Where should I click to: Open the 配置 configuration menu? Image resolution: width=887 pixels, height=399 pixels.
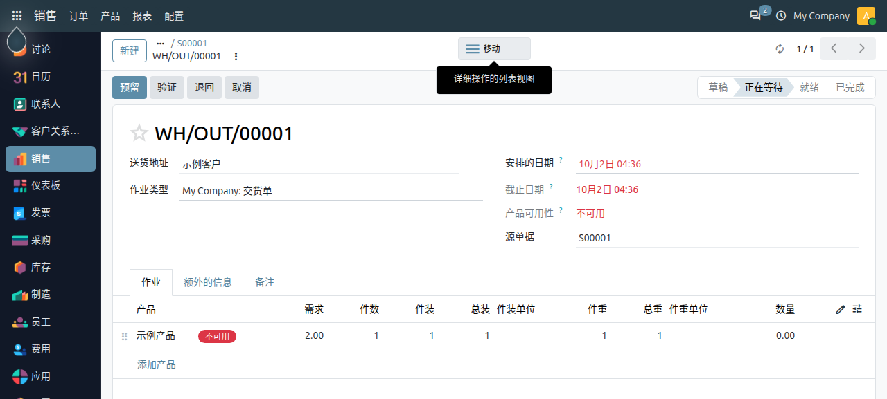coord(174,16)
